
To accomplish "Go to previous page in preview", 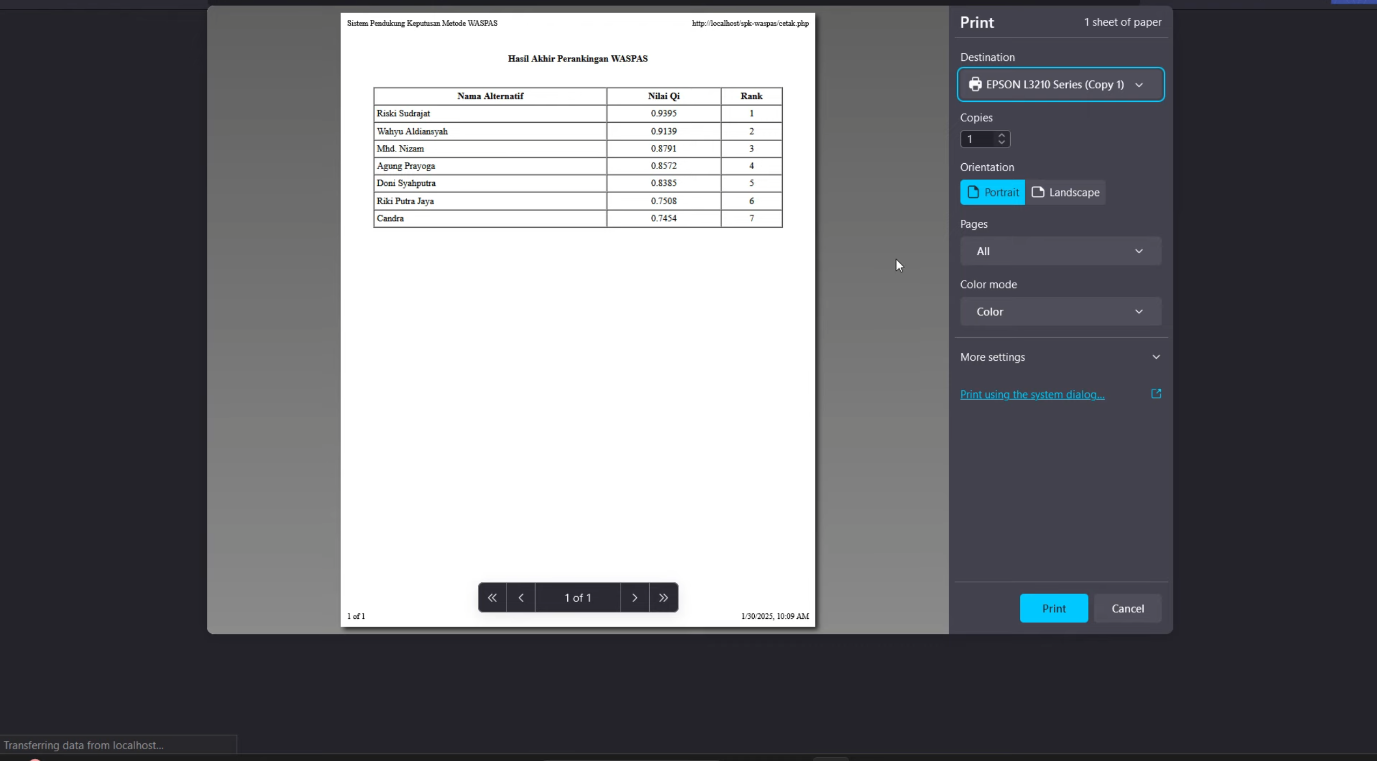I will (521, 597).
